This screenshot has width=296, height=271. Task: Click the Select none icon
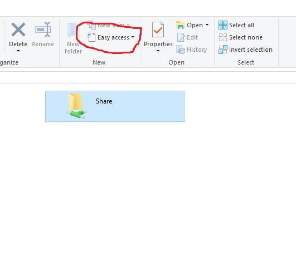point(223,37)
